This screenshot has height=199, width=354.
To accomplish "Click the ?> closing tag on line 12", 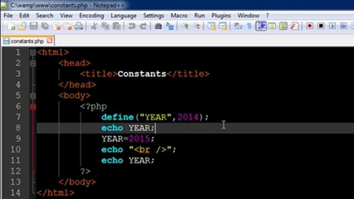I will pyautogui.click(x=85, y=171).
